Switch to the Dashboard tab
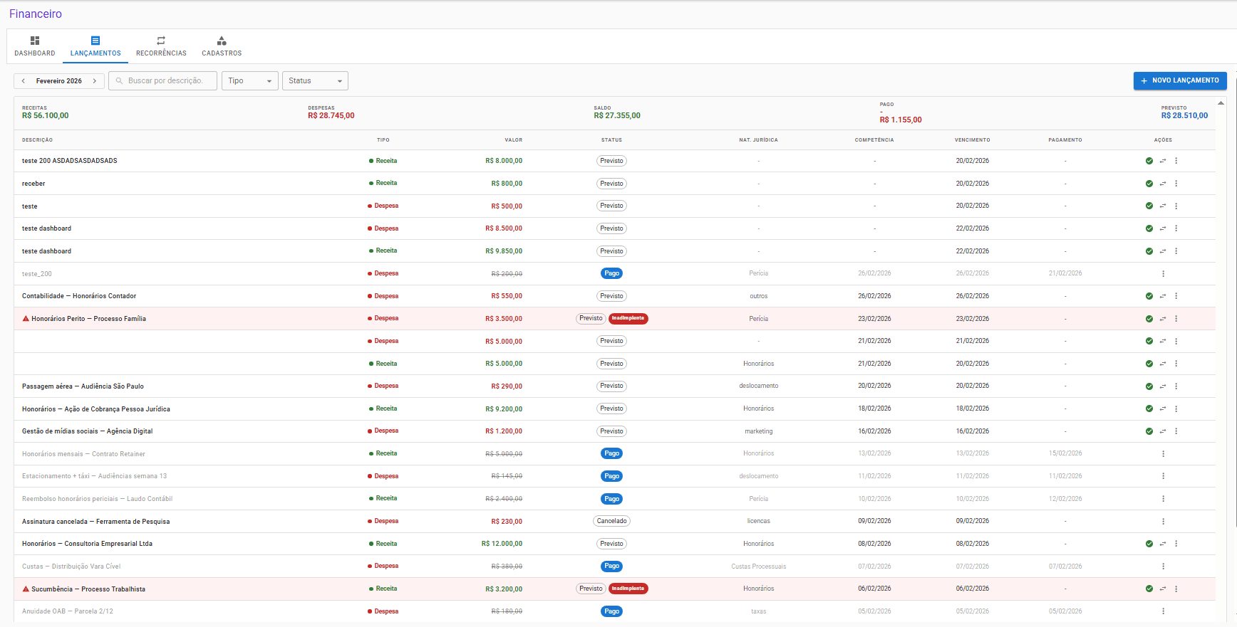 [35, 46]
